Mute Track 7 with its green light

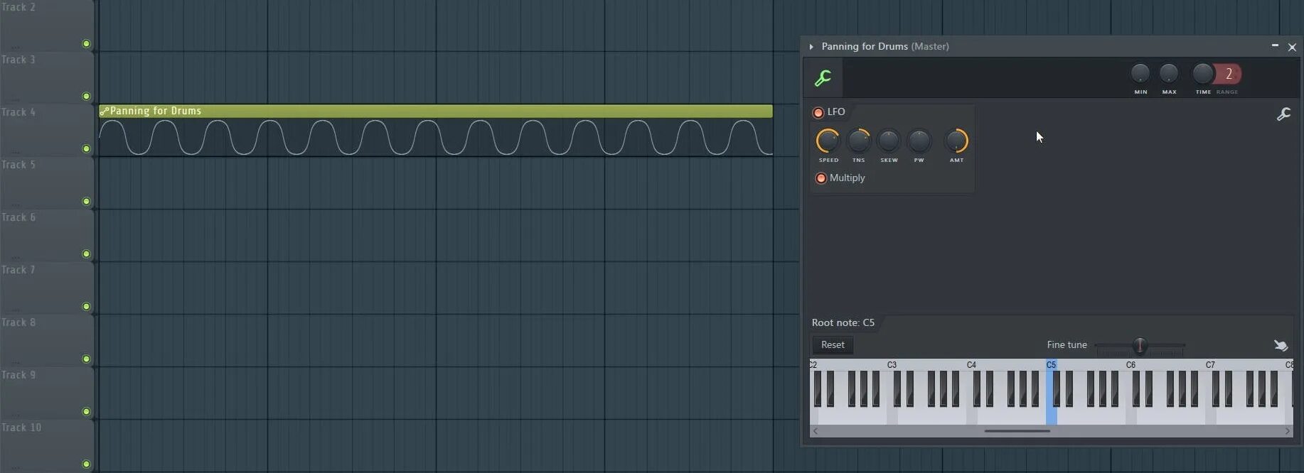86,307
